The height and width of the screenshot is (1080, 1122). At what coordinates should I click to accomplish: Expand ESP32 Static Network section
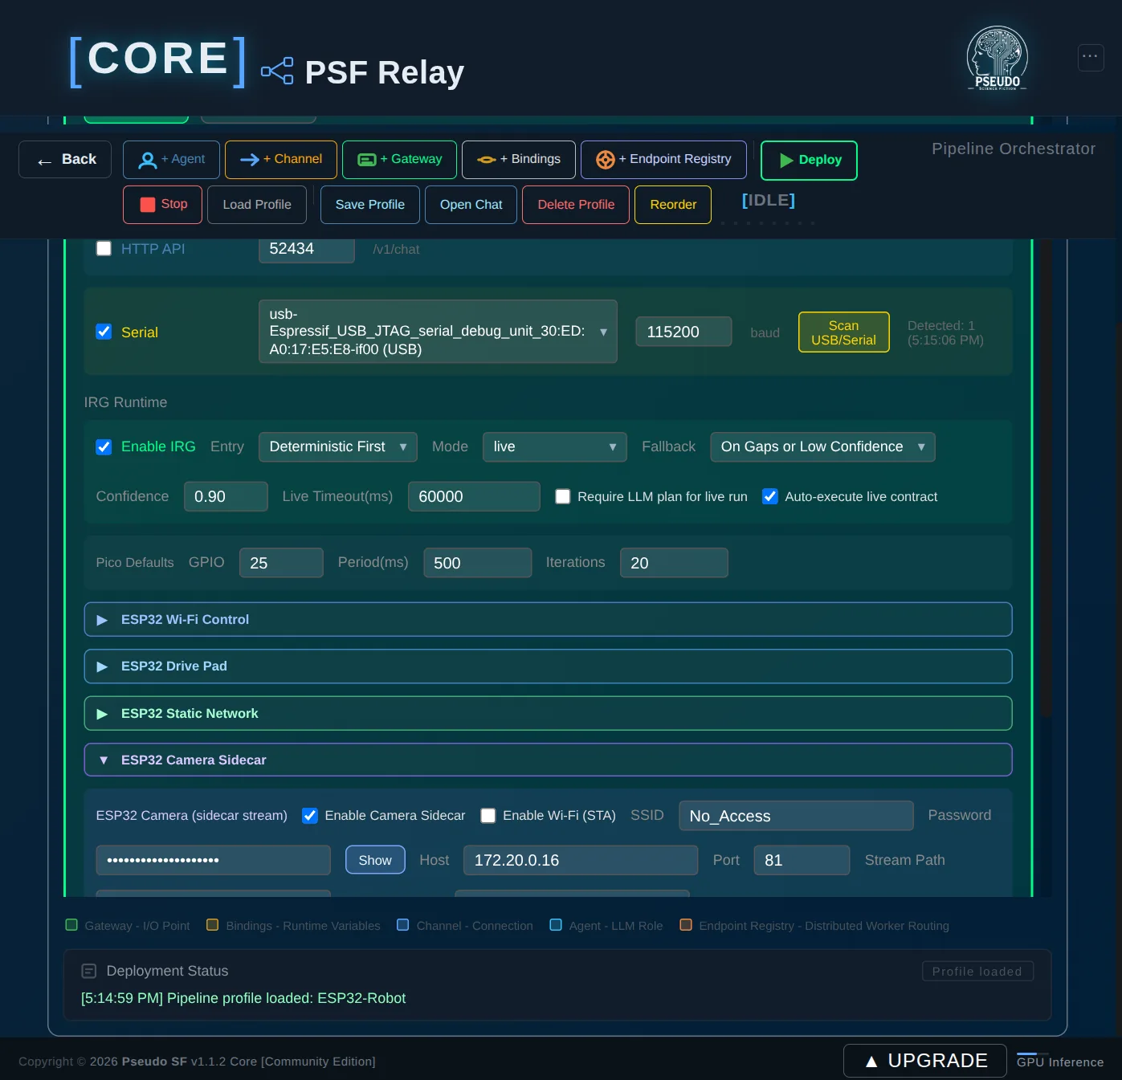548,713
